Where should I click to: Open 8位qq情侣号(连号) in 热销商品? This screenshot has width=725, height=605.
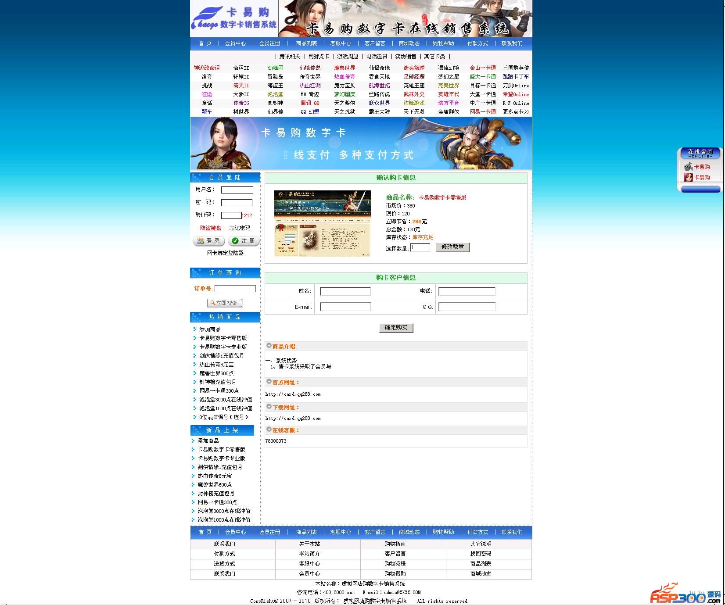coord(224,417)
